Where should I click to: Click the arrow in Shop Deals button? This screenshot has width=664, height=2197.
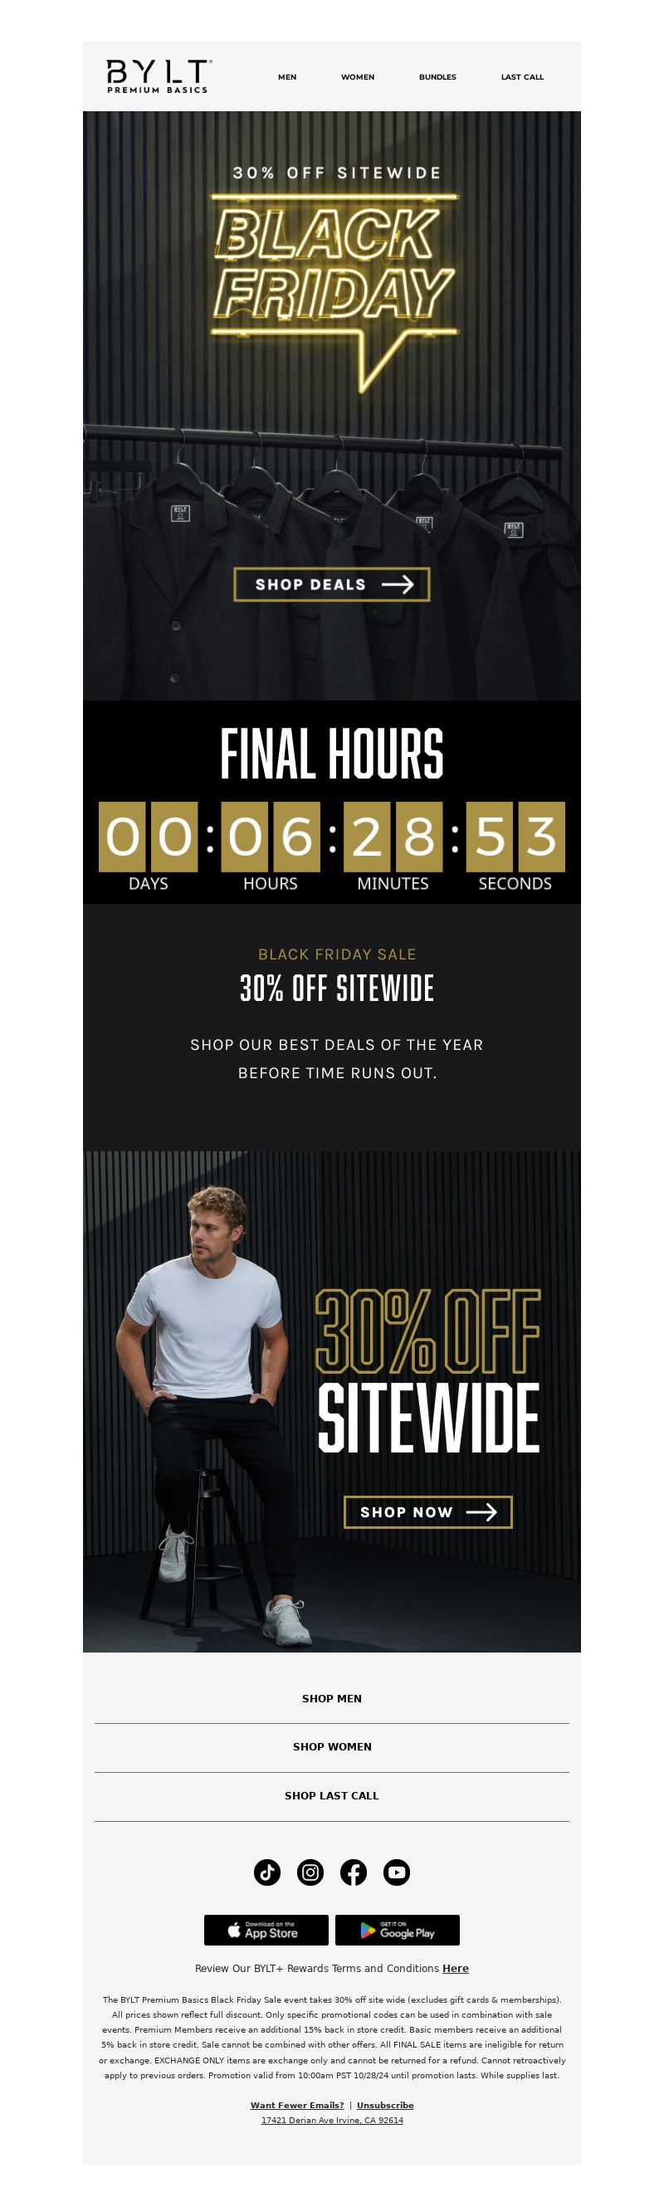(398, 584)
